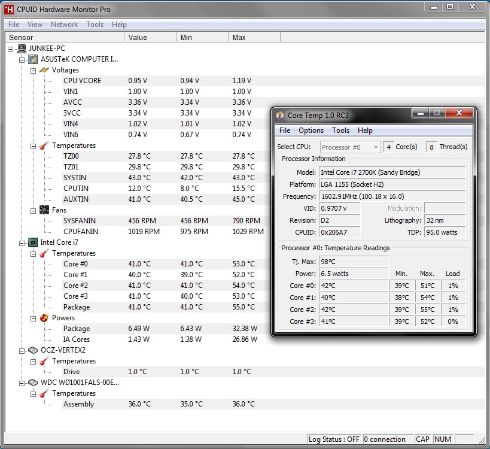Open the File menu in Hardware Monitor Pro
Screen dimensions: 490x449
(14, 25)
